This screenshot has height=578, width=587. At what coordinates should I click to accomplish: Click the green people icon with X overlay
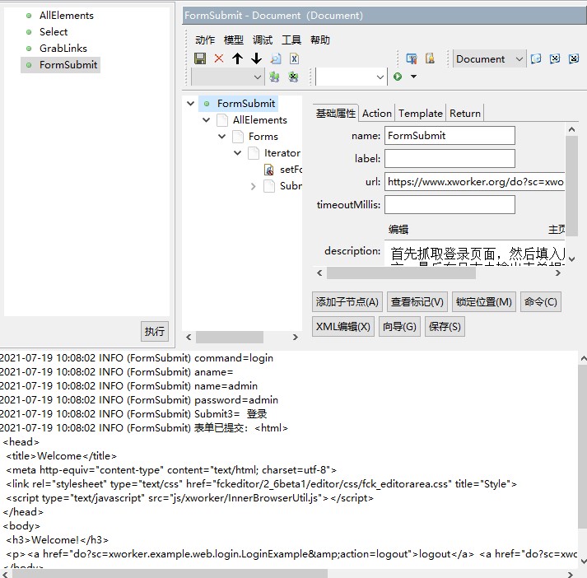(x=293, y=77)
